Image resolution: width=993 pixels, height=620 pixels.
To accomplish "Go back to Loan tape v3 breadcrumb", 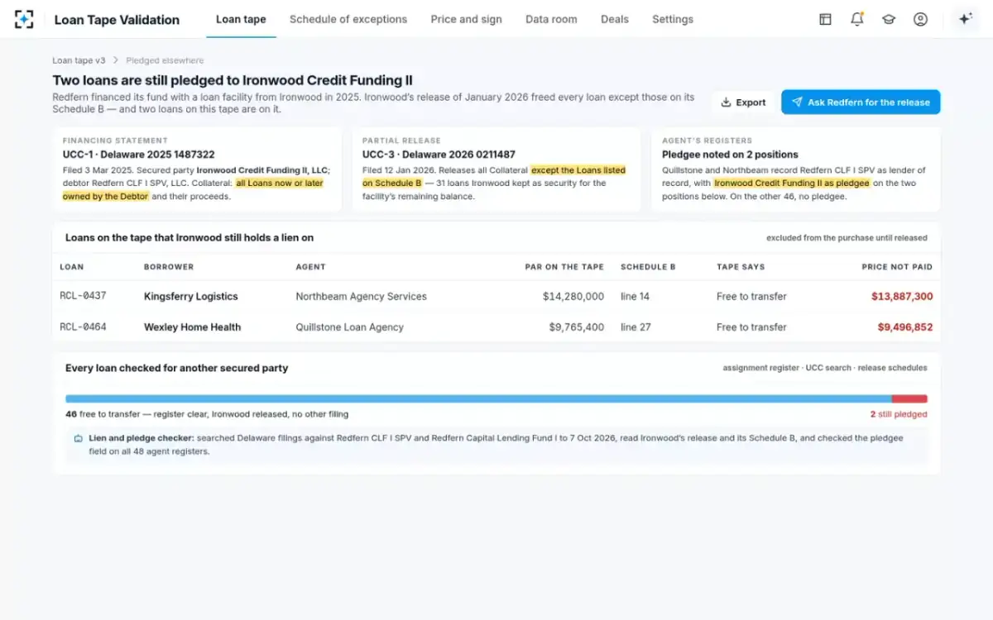I will tap(79, 60).
